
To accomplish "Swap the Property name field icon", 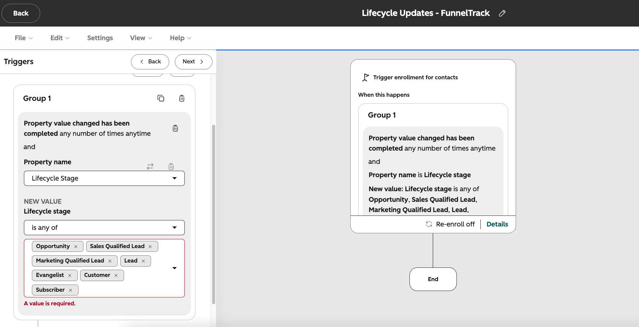I will (150, 166).
